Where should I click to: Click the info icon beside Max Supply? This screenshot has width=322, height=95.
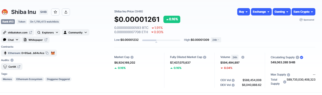tap(289, 75)
